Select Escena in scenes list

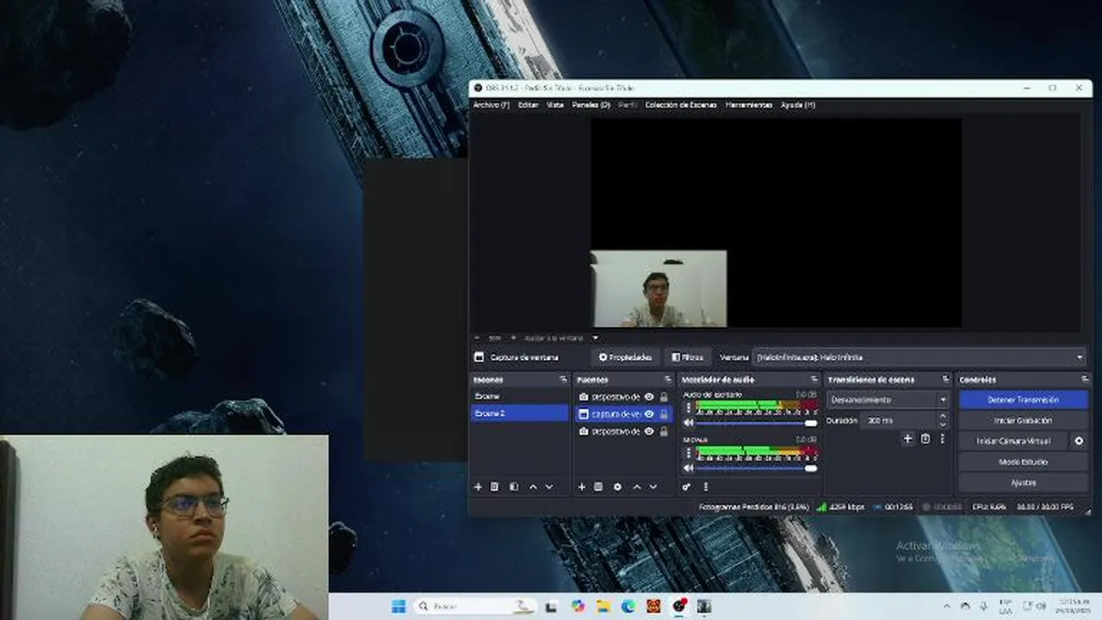click(519, 396)
